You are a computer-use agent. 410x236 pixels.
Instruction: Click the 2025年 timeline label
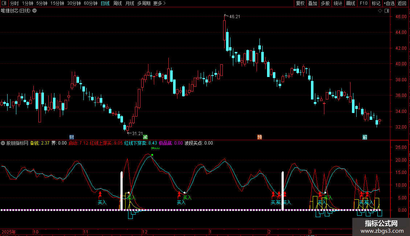pos(9,232)
